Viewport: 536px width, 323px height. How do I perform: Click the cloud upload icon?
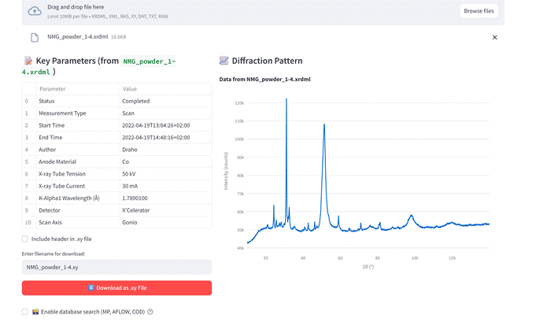tap(35, 11)
